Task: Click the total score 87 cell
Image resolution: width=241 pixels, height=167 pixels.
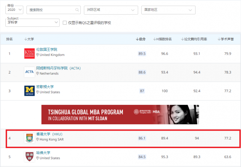Action: click(x=142, y=91)
